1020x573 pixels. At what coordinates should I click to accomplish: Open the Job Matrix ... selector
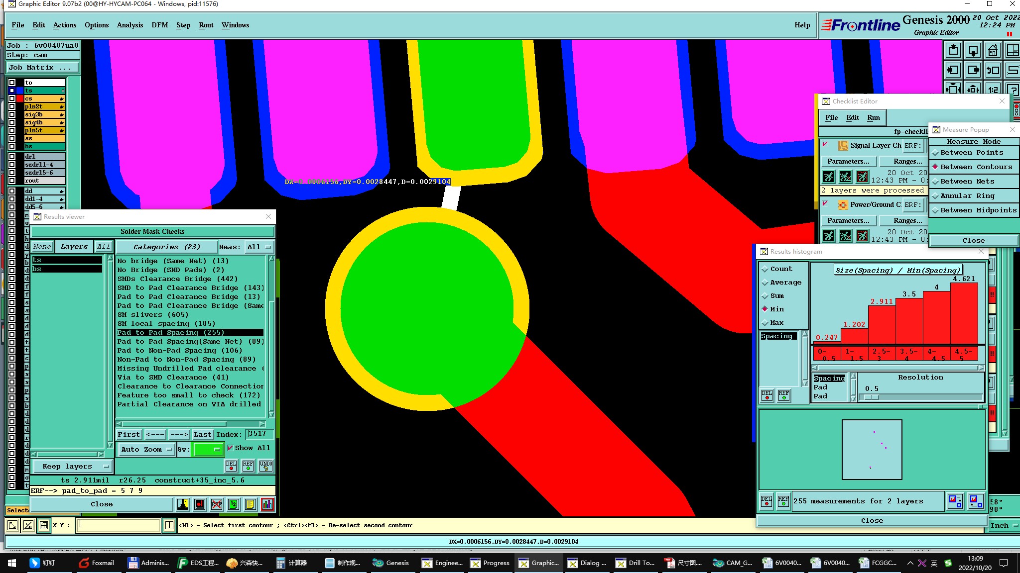[x=43, y=68]
